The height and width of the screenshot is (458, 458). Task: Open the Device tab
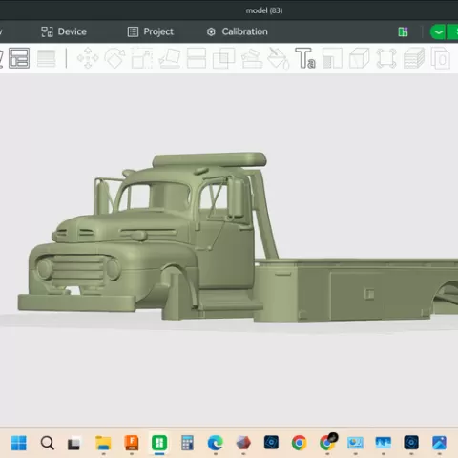(x=64, y=31)
